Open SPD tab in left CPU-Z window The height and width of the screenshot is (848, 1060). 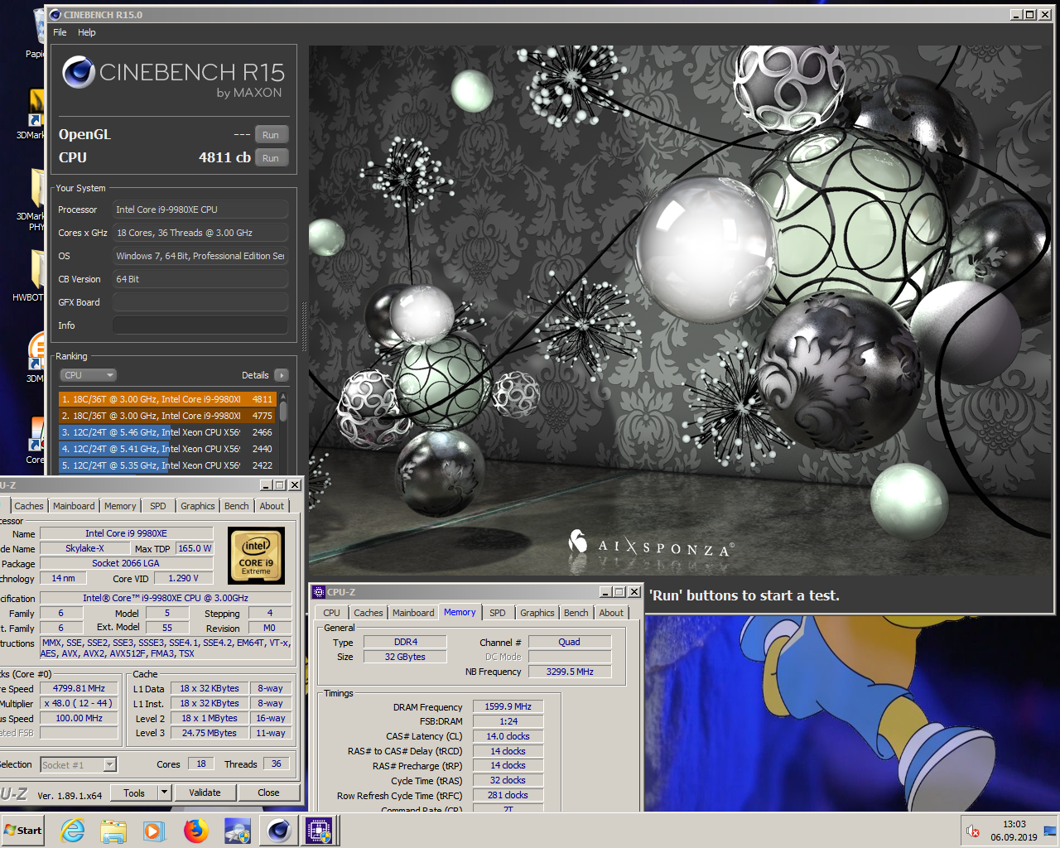point(157,506)
